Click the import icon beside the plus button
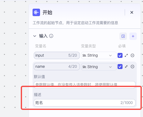Image resolution: width=143 pixels, height=117 pixels. pos(123,36)
